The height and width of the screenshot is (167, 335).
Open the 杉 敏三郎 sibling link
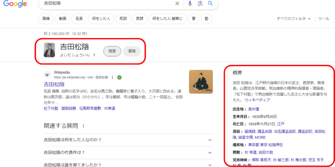[281, 160]
